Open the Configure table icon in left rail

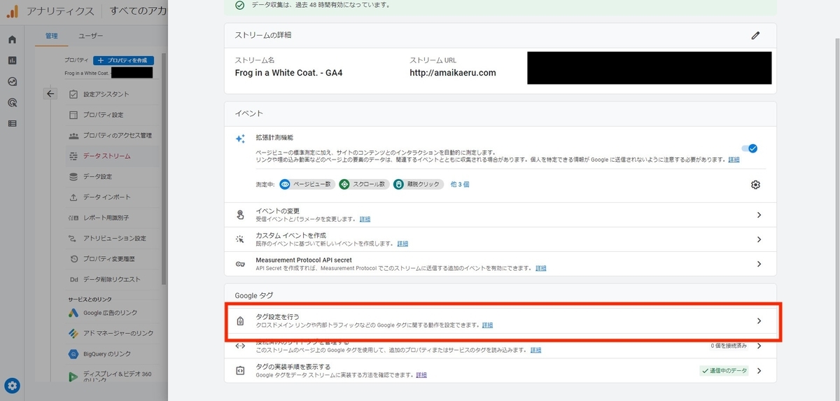click(12, 124)
